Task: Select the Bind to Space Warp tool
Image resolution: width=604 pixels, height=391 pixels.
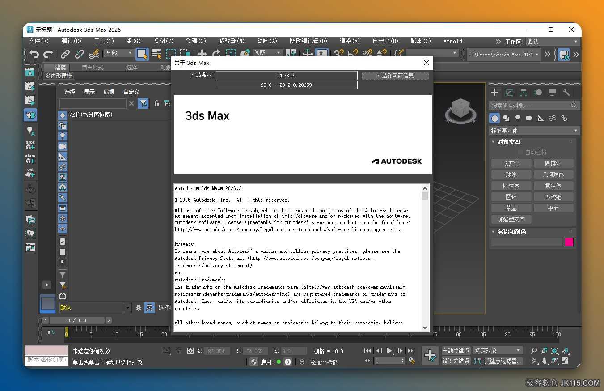Action: click(x=94, y=54)
